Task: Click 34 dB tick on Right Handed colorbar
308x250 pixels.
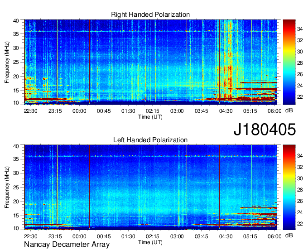Action: click(300, 29)
